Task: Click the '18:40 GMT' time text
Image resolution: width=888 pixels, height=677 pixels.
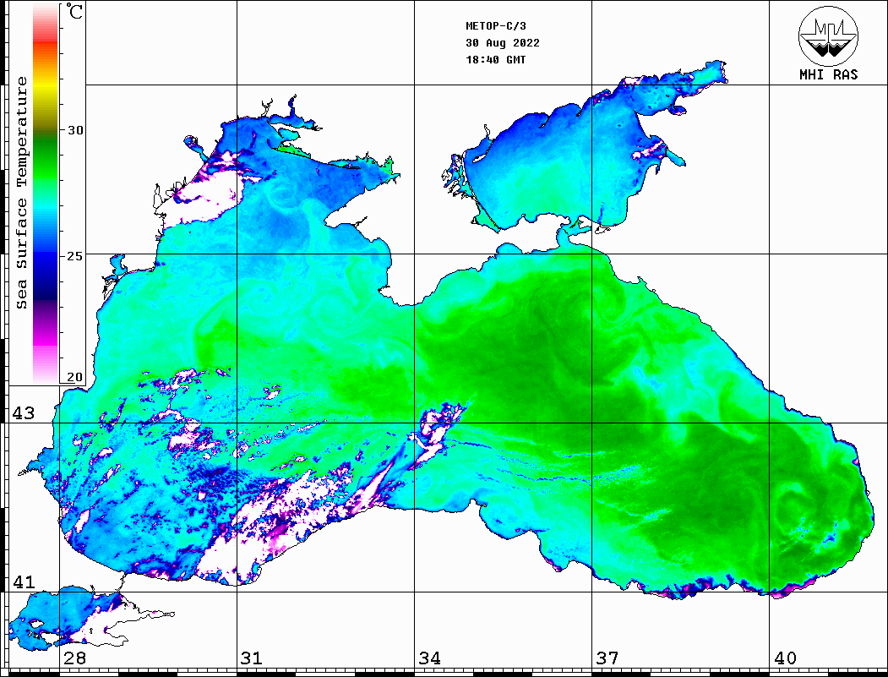Action: coord(495,60)
